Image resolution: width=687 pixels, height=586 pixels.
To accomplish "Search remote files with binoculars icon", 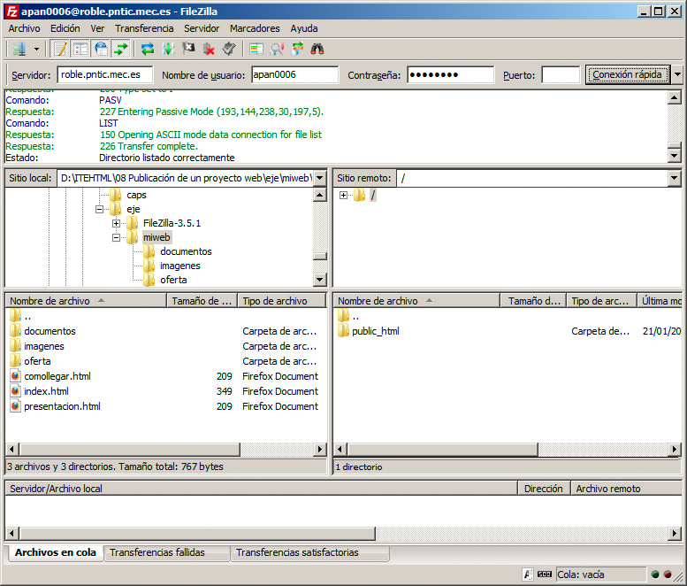I will 317,49.
